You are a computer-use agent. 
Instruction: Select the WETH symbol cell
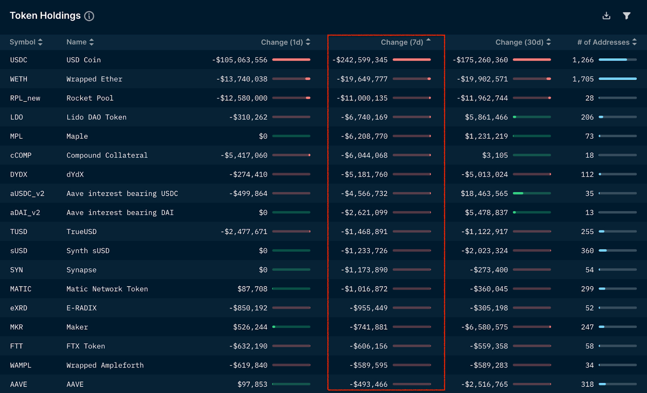point(19,79)
